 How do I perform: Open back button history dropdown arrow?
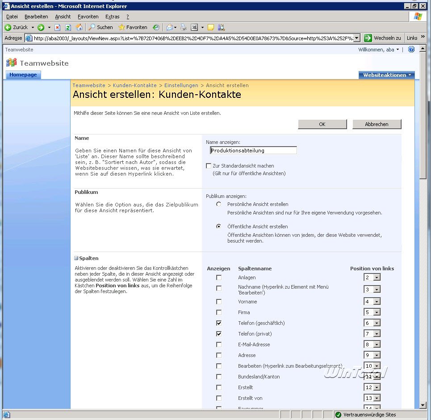coord(33,27)
